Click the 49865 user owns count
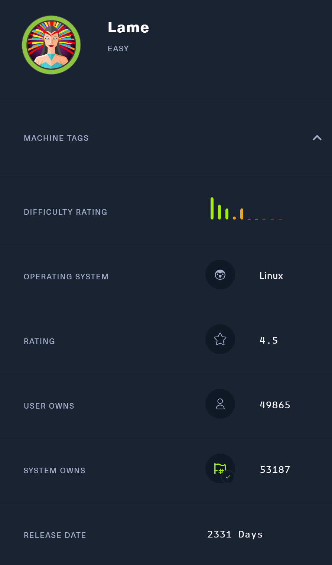Screen dimensions: 332x565 [275, 405]
